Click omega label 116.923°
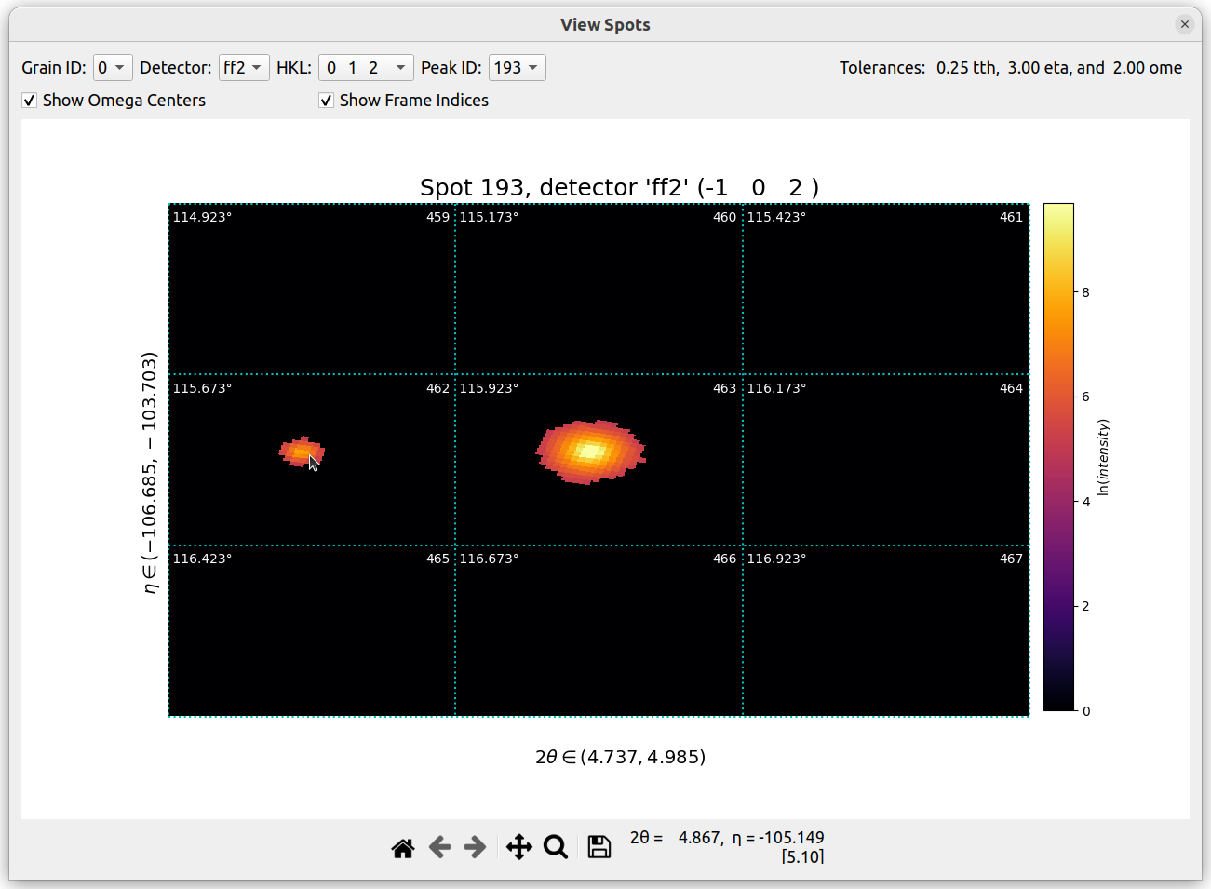The width and height of the screenshot is (1211, 889). (776, 559)
